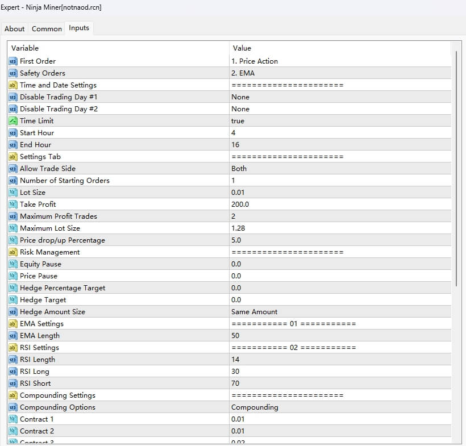Edit the Take Profit value 200.0
466x446 pixels.
(x=240, y=205)
